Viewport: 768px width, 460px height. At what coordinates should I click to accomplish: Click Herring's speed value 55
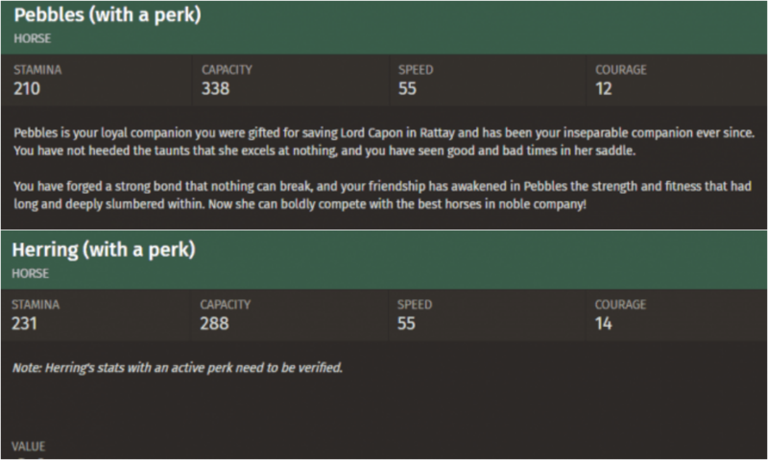407,324
